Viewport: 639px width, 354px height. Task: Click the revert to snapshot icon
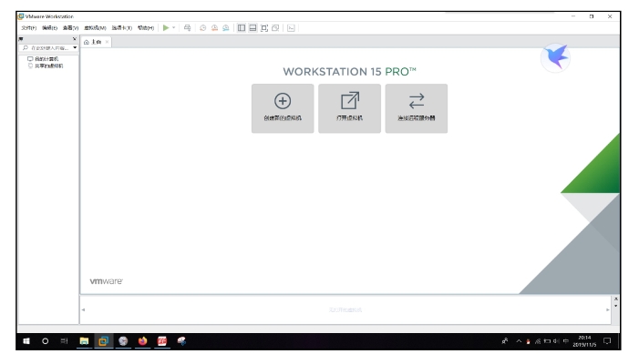pos(214,27)
